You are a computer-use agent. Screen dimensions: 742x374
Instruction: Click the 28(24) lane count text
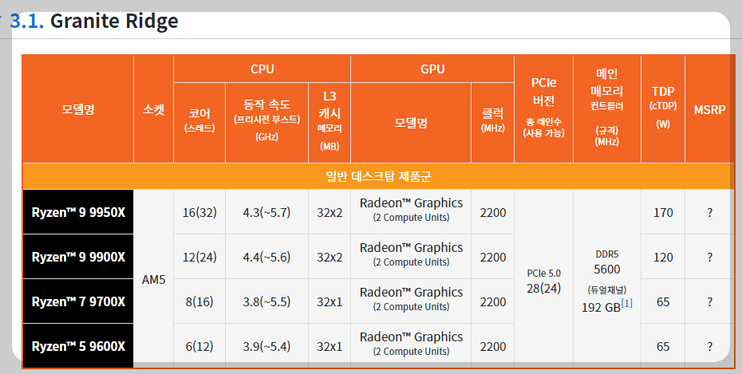(543, 288)
